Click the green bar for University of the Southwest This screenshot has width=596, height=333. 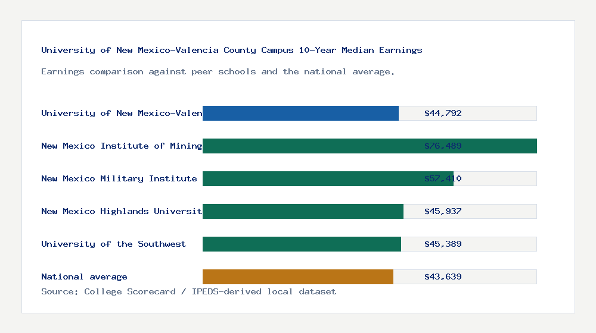click(302, 244)
